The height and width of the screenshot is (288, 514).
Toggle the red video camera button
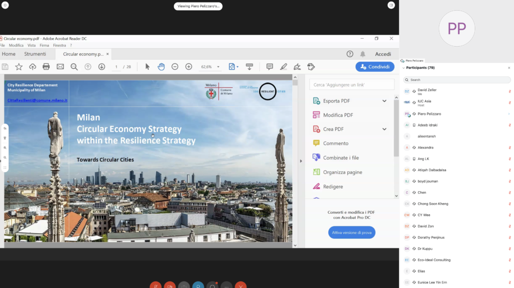click(170, 285)
